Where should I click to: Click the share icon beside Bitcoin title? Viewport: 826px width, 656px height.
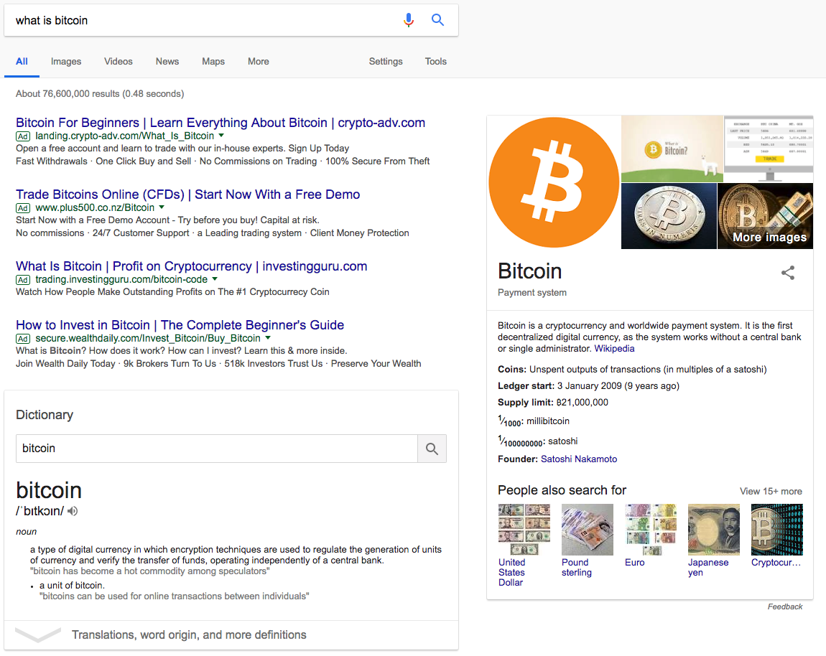coord(787,273)
